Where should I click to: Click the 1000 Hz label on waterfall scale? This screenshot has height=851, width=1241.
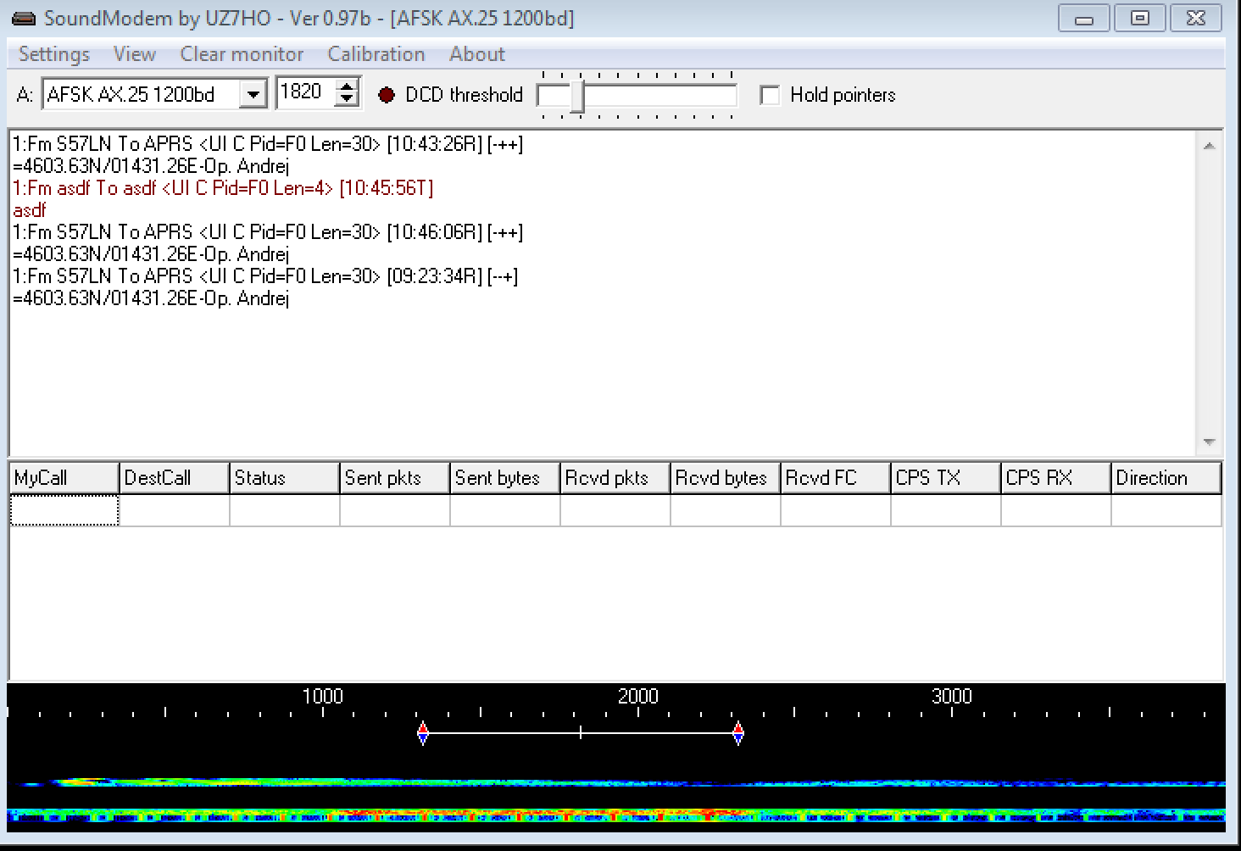(x=323, y=697)
